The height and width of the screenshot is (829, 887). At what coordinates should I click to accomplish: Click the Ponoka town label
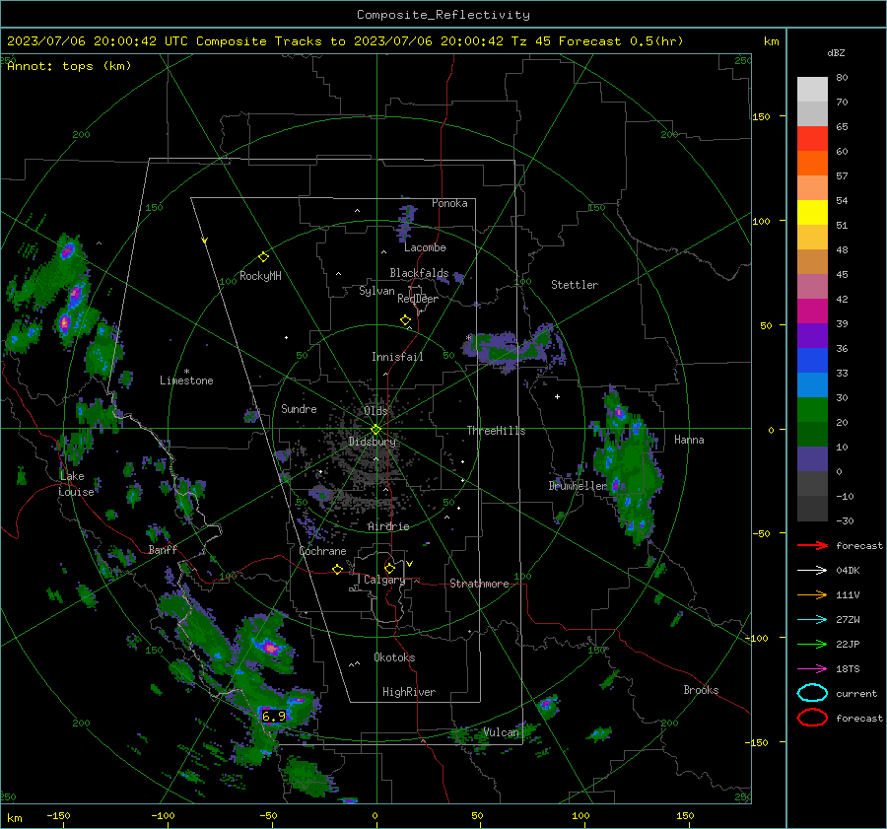(x=449, y=204)
